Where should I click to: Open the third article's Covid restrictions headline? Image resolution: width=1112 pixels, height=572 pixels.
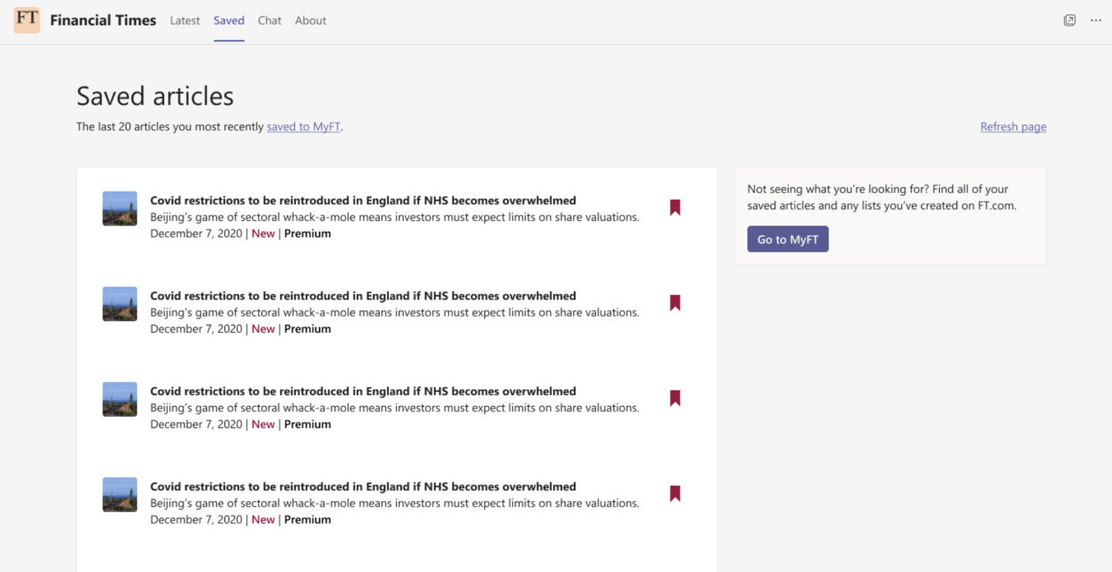coord(363,391)
